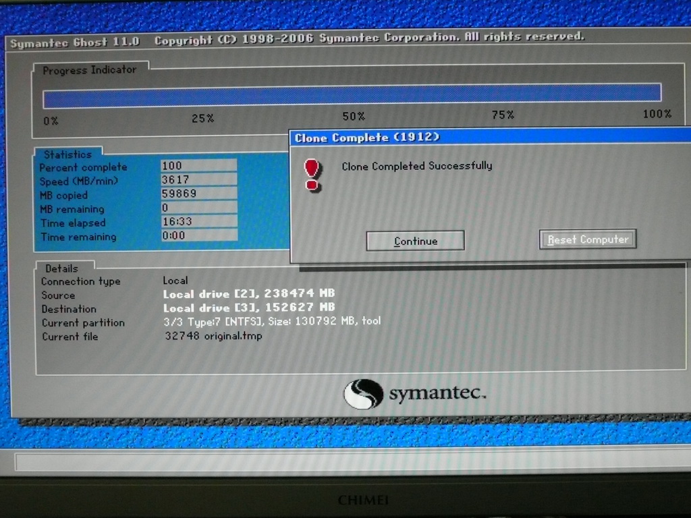Click the Time remaining value 0:00
691x518 pixels.
198,235
